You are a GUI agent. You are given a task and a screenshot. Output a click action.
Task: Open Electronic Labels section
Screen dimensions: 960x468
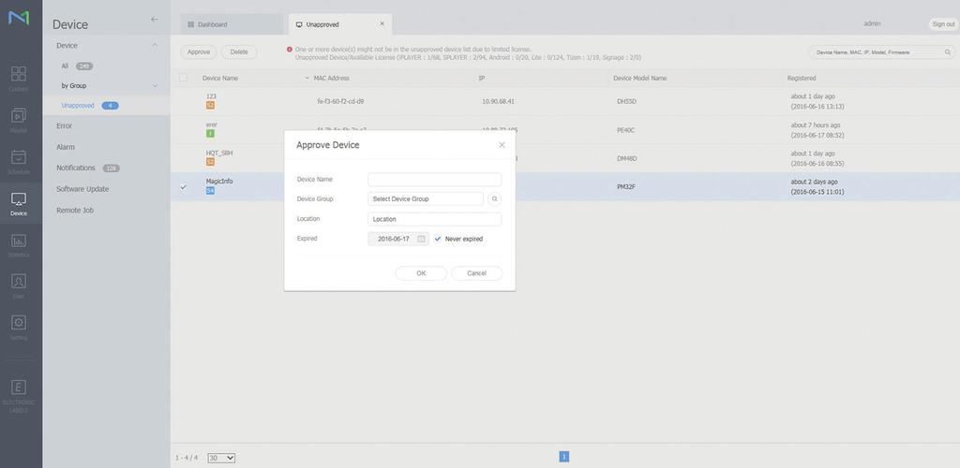click(x=19, y=395)
